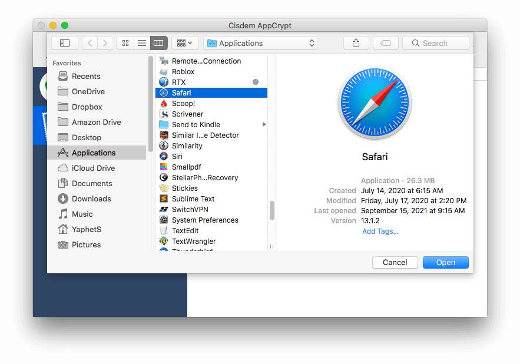Click the sidebar scrollbar thumb
The image size is (520, 364).
click(151, 104)
